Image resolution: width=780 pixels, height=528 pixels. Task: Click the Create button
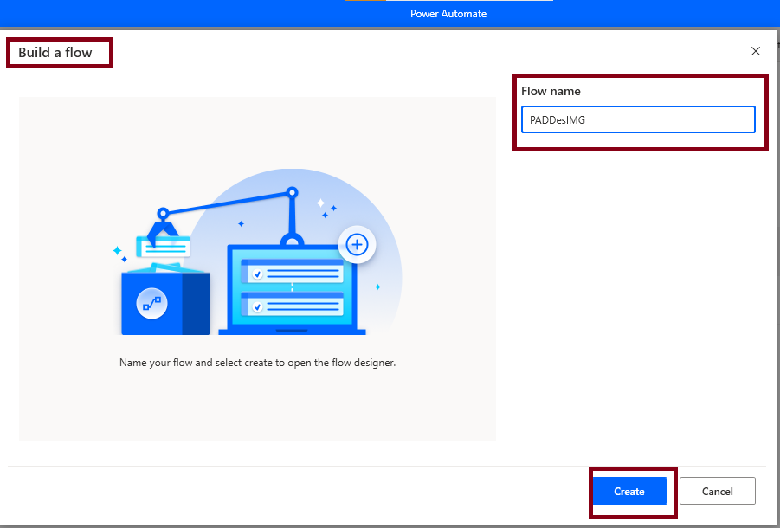(629, 491)
